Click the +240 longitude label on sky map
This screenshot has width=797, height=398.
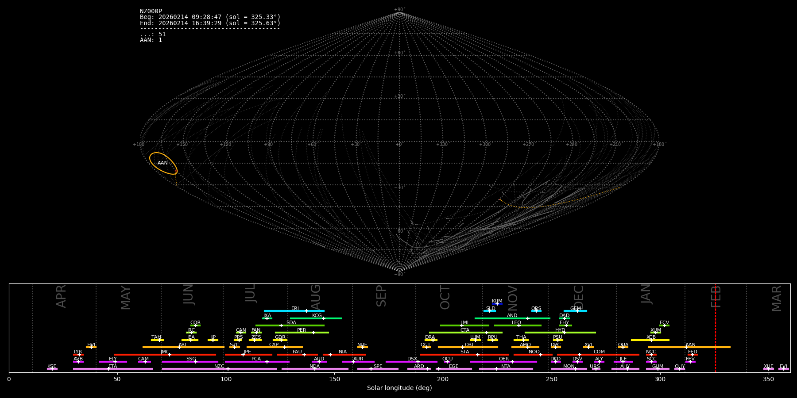tap(572, 145)
